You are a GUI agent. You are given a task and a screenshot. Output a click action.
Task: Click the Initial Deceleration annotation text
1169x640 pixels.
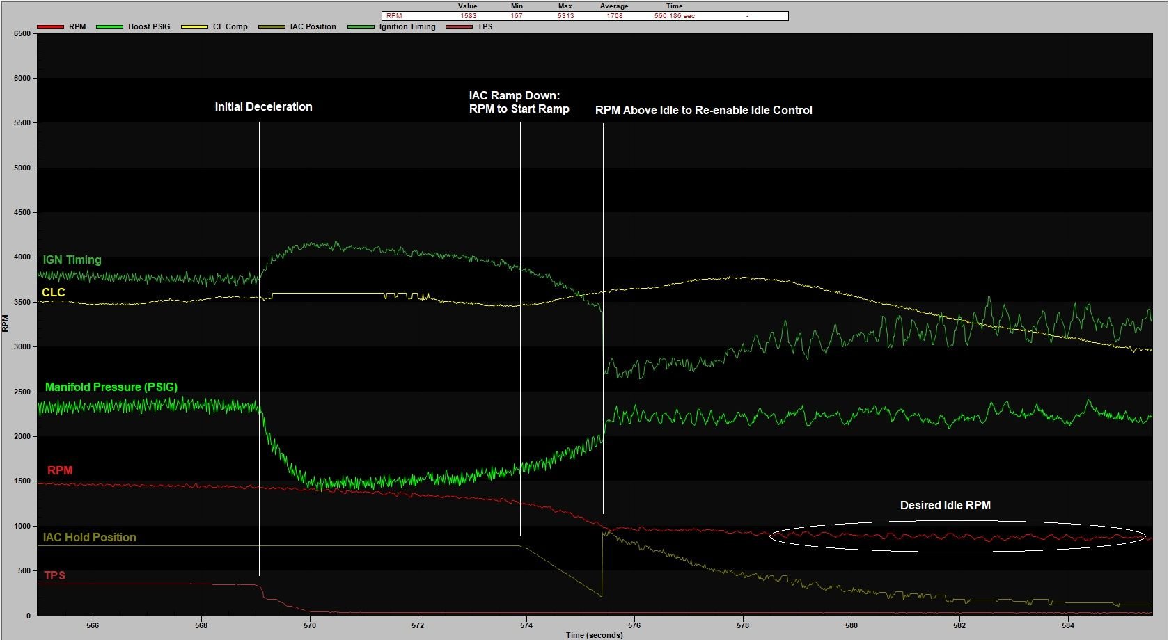pyautogui.click(x=262, y=106)
